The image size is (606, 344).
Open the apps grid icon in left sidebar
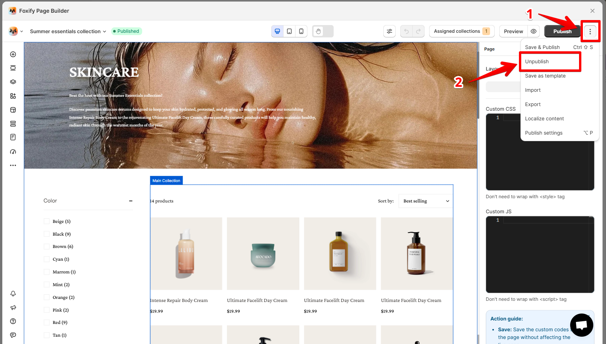point(13,96)
